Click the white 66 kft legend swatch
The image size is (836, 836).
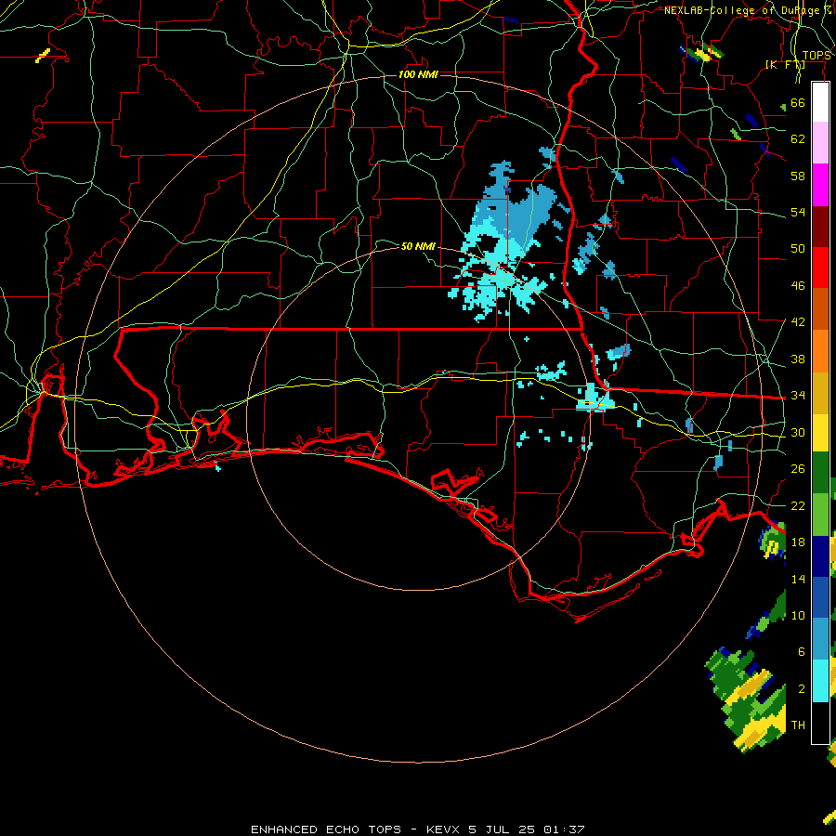[820, 102]
